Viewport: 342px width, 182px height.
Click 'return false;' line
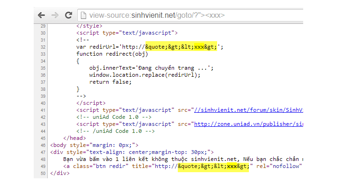click(x=110, y=82)
